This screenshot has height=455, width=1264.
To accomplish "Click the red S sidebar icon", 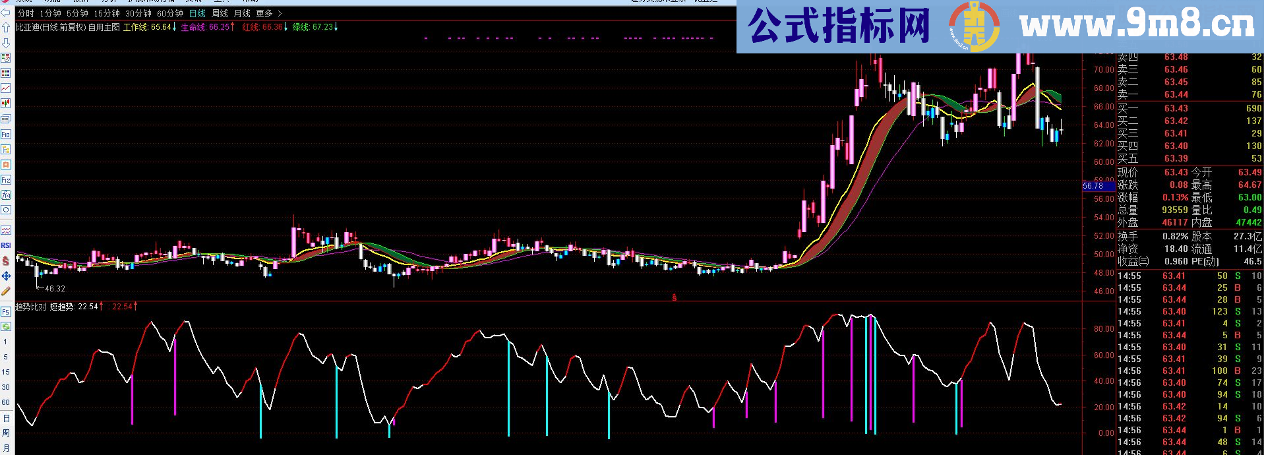I will [x=6, y=260].
